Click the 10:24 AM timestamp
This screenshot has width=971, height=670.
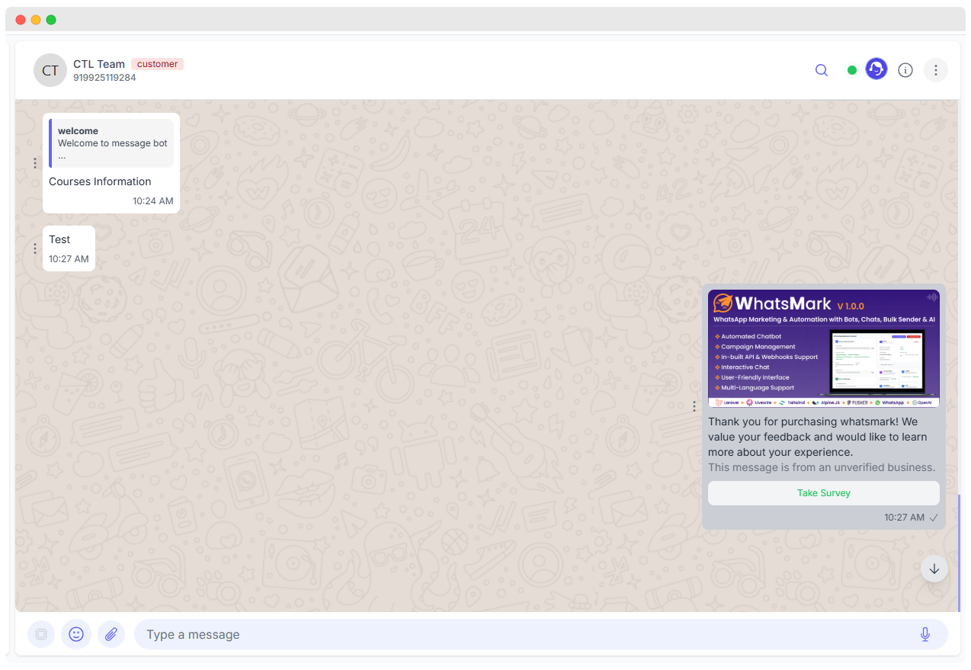pos(153,201)
